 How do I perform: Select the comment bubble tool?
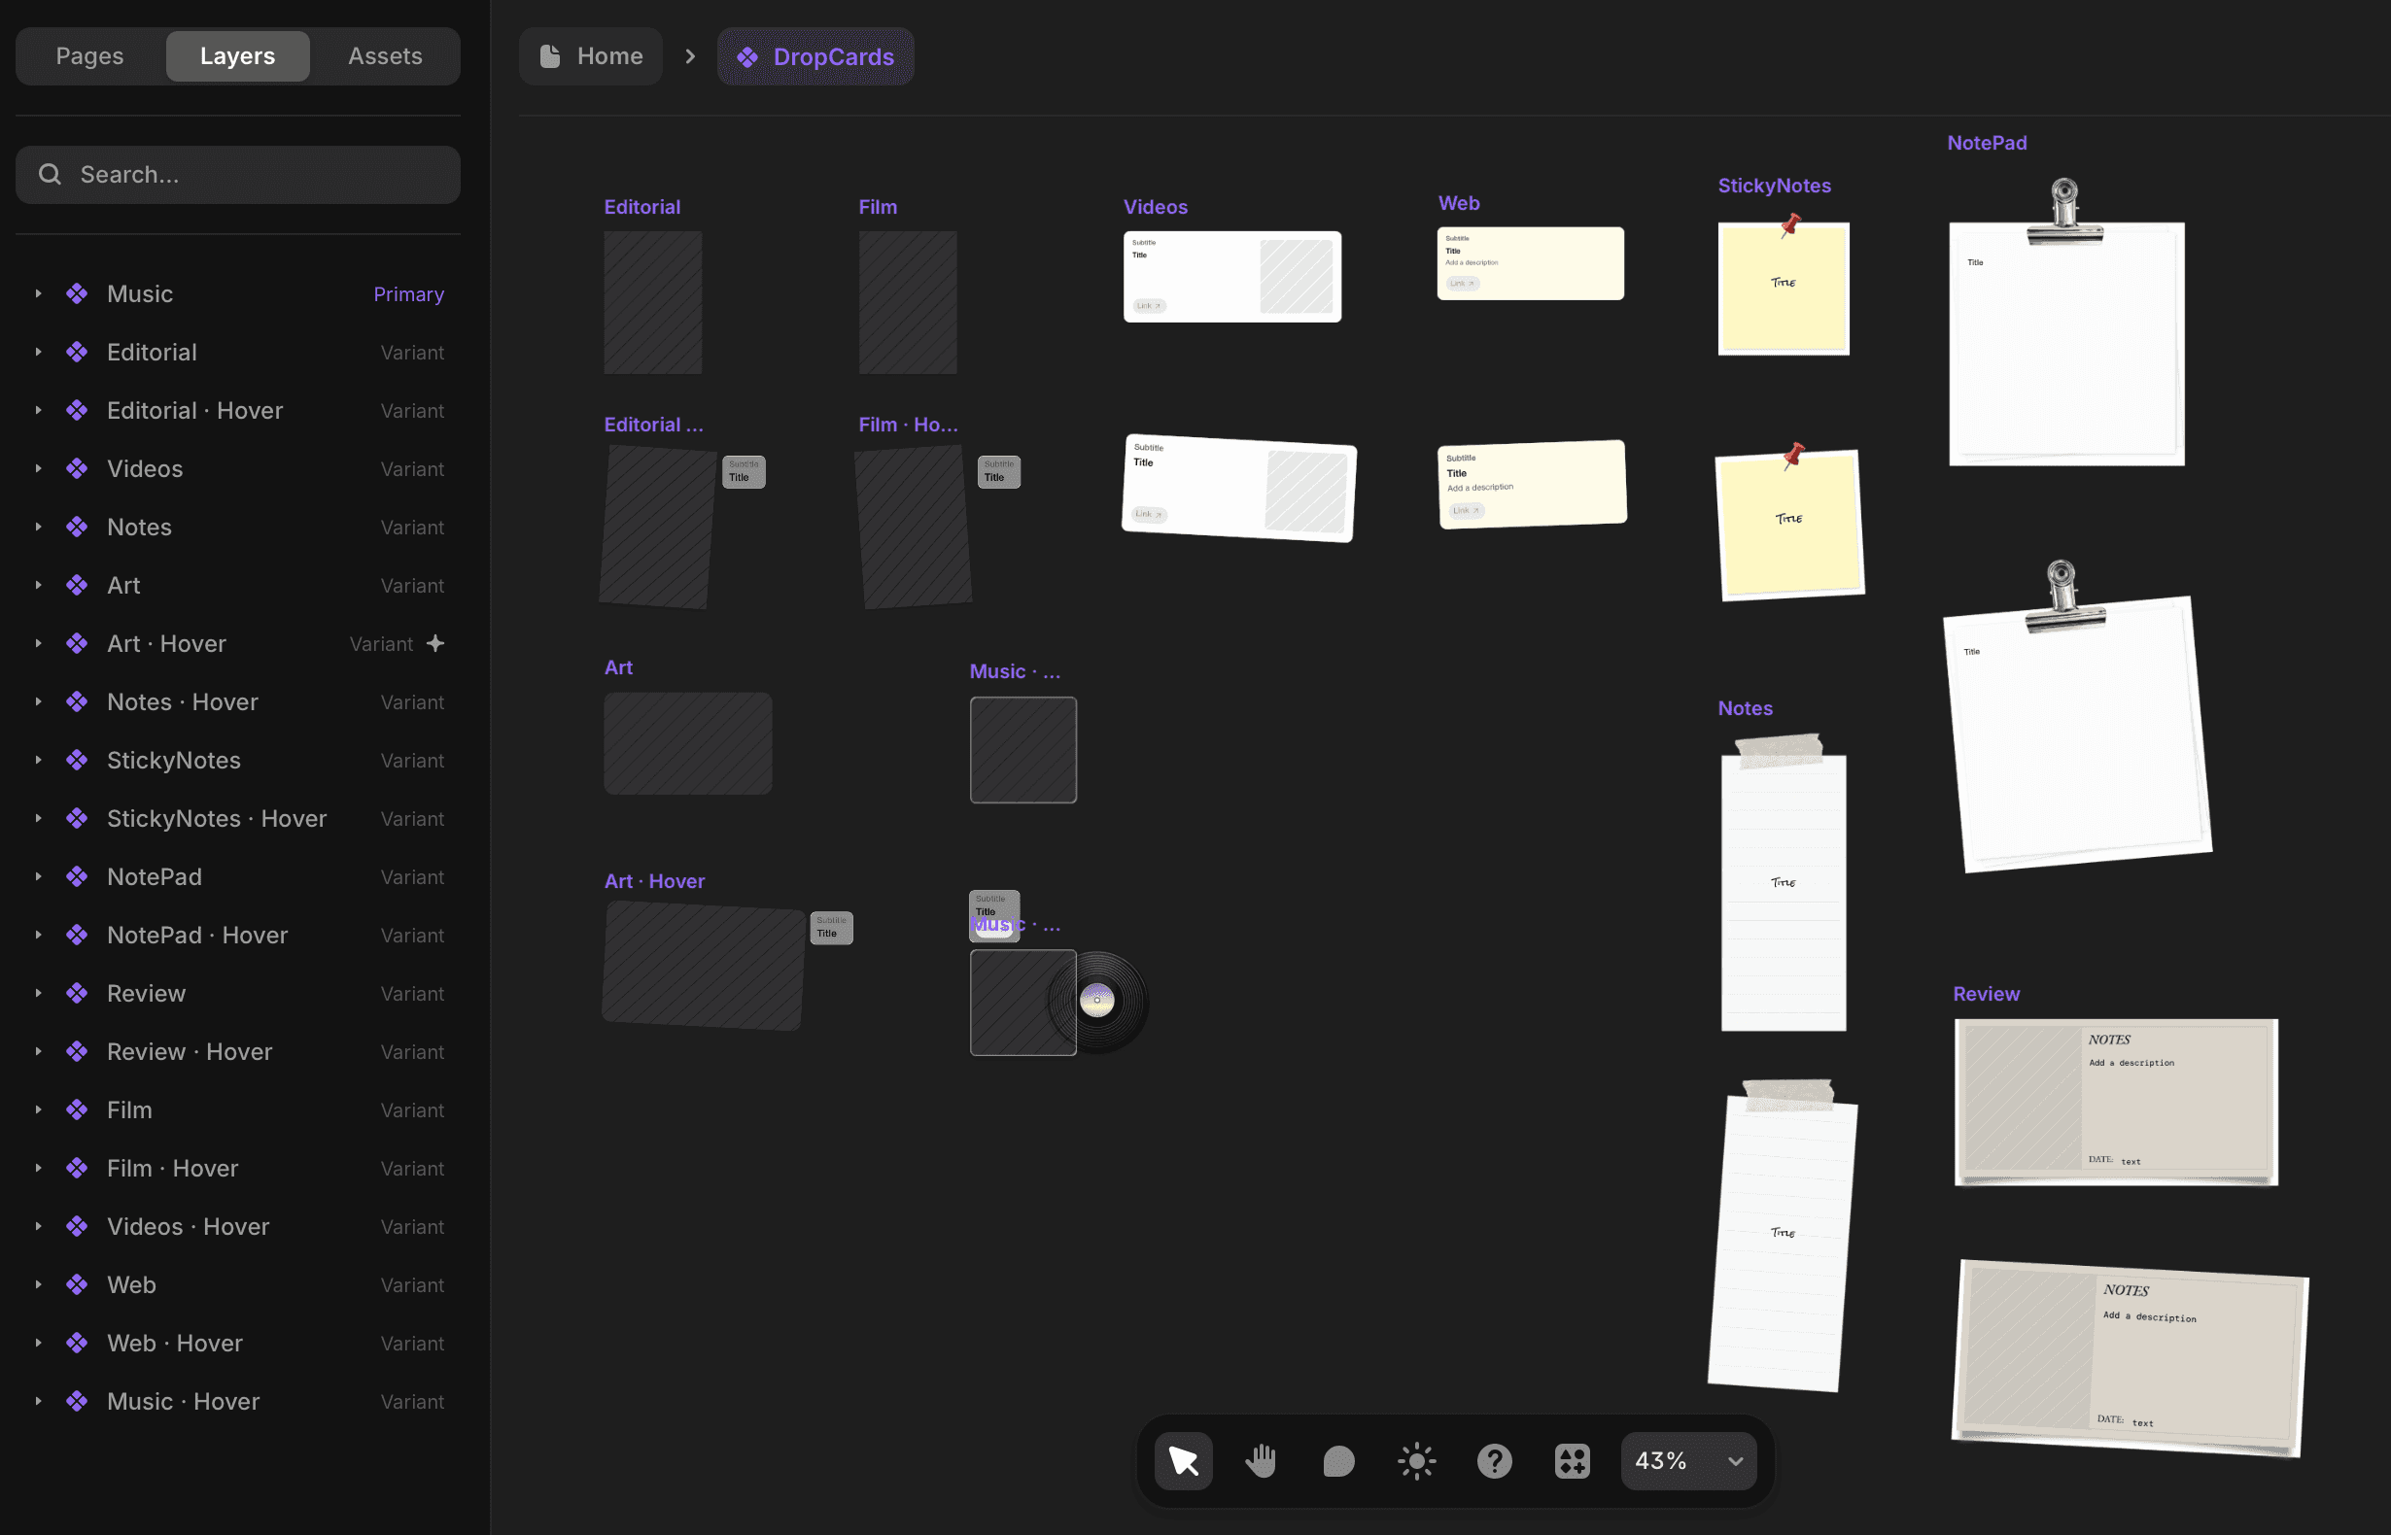point(1338,1460)
